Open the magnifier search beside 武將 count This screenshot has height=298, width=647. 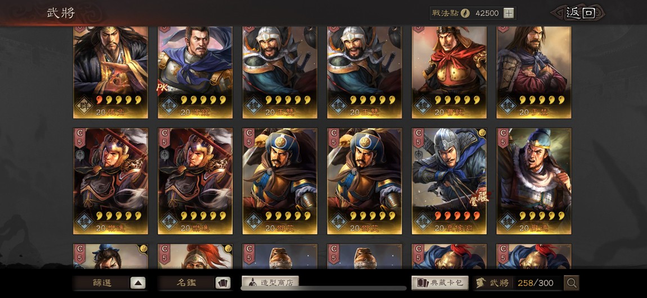point(572,283)
